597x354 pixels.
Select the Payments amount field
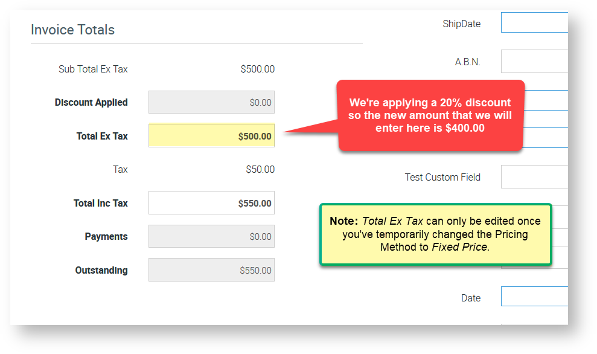pyautogui.click(x=211, y=237)
